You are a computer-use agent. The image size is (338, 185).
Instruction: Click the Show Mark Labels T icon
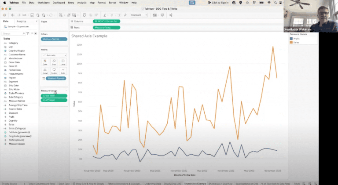[119, 15]
